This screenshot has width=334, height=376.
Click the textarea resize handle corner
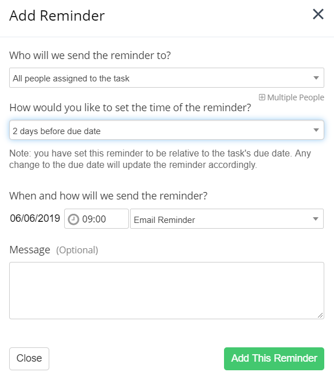[320, 315]
